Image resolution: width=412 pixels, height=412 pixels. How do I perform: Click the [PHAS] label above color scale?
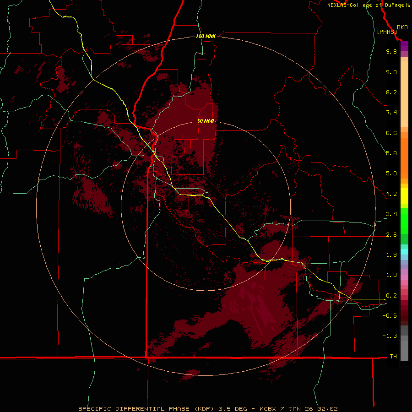(387, 32)
